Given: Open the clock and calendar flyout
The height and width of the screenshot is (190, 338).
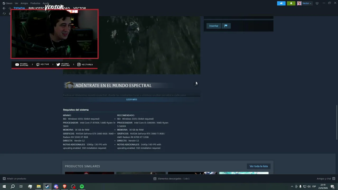Looking at the screenshot, I should click(323, 187).
